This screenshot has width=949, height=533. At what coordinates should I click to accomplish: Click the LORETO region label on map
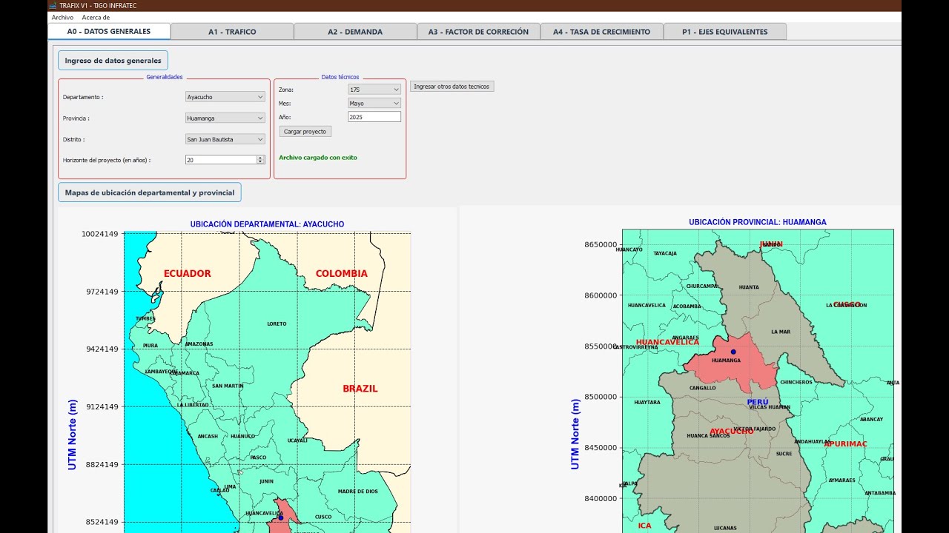click(x=277, y=324)
